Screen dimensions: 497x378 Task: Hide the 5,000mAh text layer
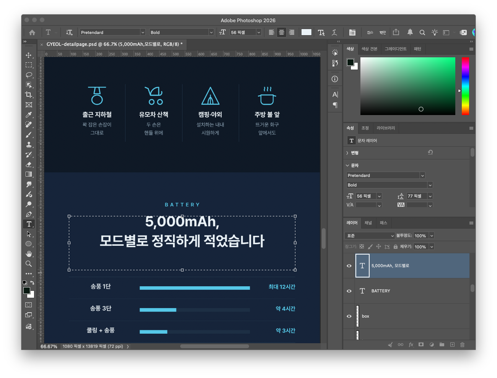pos(349,266)
